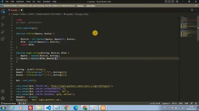The image size is (199, 111).
Task: Click the Restricted Mode status bar item
Action: click(8, 103)
